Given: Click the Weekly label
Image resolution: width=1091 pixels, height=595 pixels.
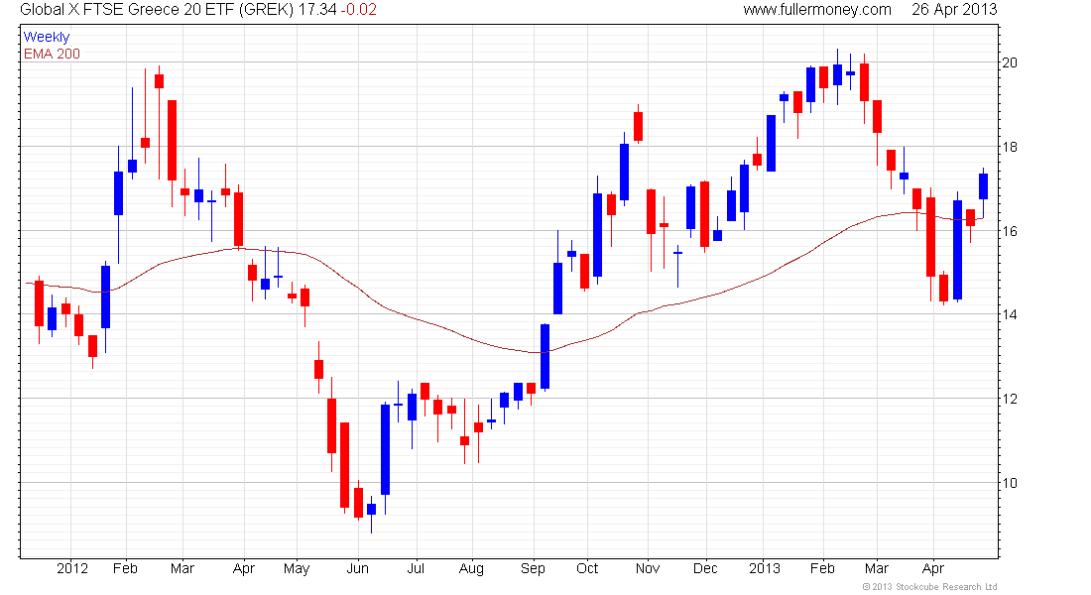Looking at the screenshot, I should click(46, 37).
